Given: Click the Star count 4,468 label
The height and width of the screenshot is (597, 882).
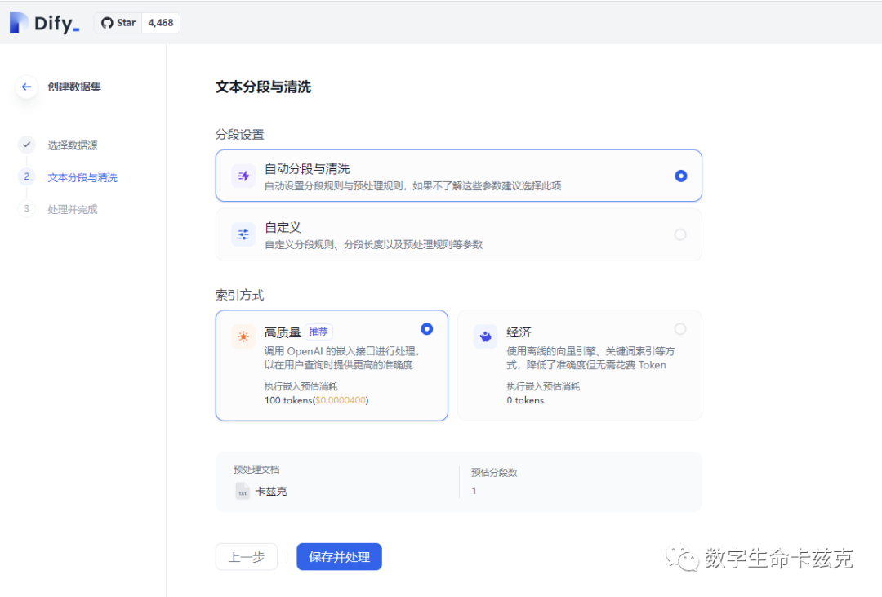Looking at the screenshot, I should tap(160, 23).
